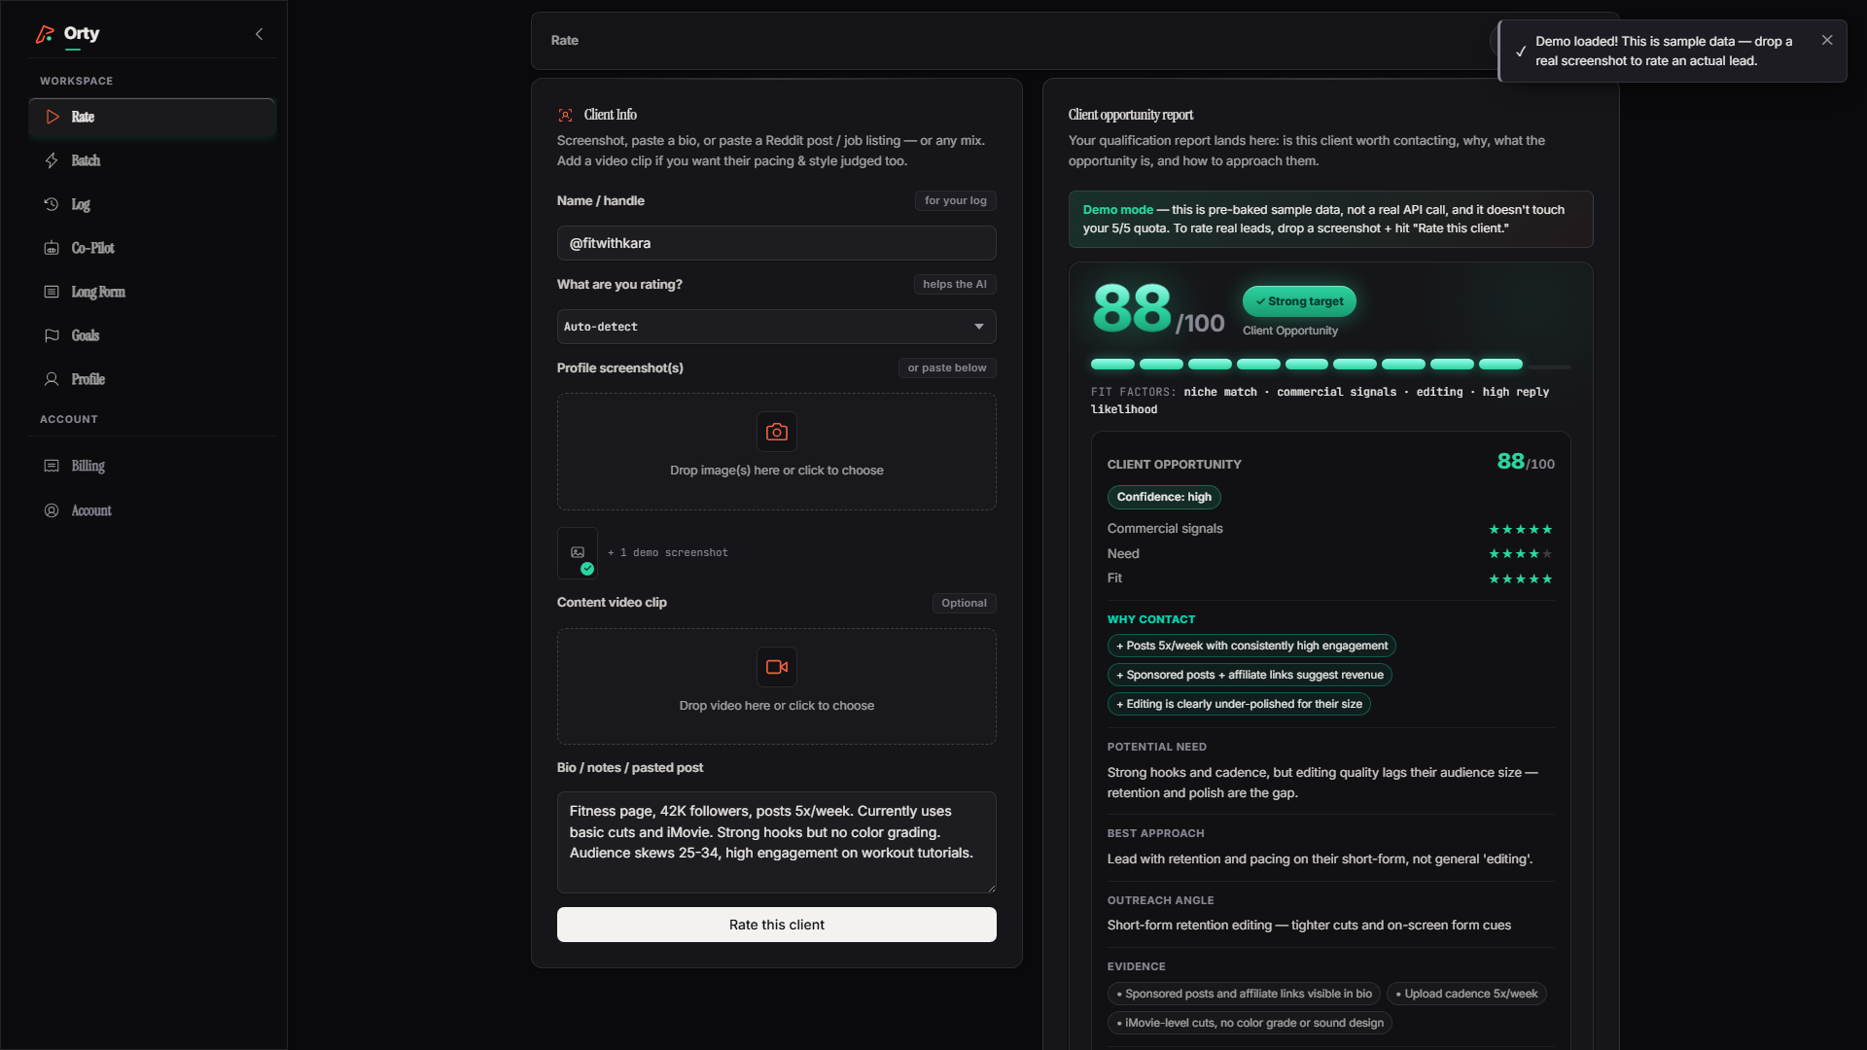Open the Goals flag icon

pos(52,335)
